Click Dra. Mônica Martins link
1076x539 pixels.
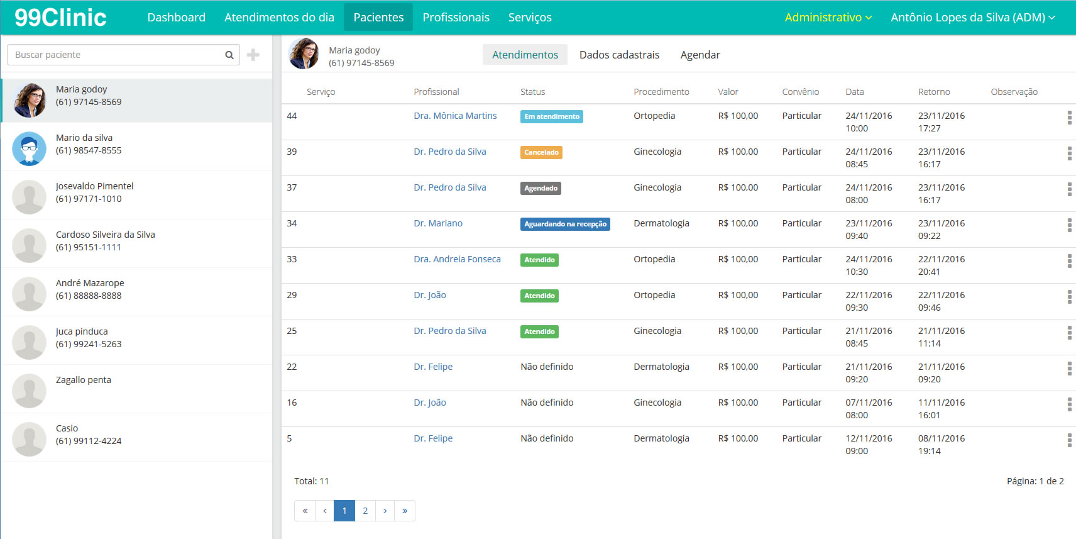tap(455, 116)
